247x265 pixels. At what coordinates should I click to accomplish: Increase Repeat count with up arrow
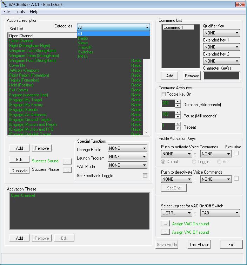coord(178,125)
